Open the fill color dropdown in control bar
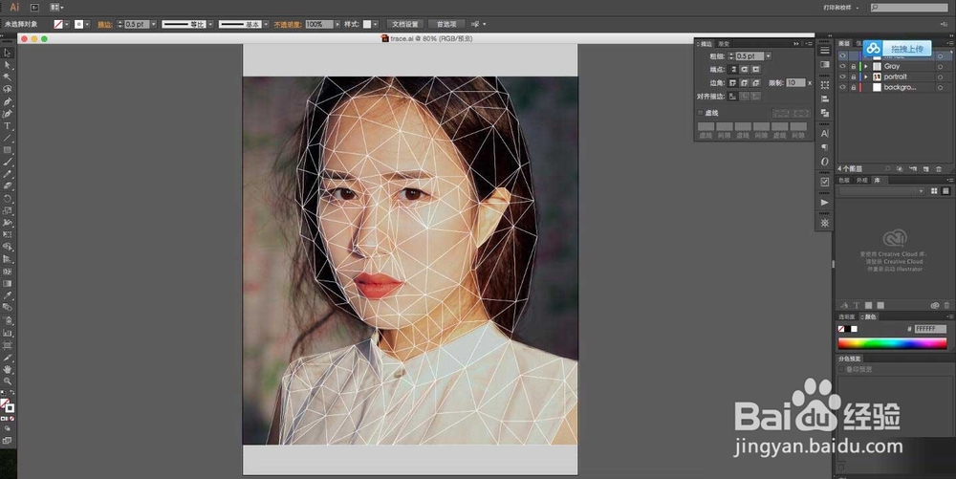The image size is (956, 479). pos(67,24)
